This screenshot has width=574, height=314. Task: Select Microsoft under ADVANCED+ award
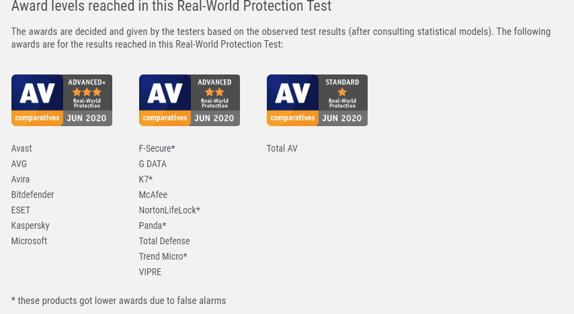[30, 241]
